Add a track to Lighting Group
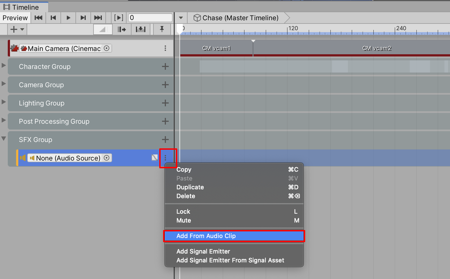Image resolution: width=450 pixels, height=279 pixels. 165,103
